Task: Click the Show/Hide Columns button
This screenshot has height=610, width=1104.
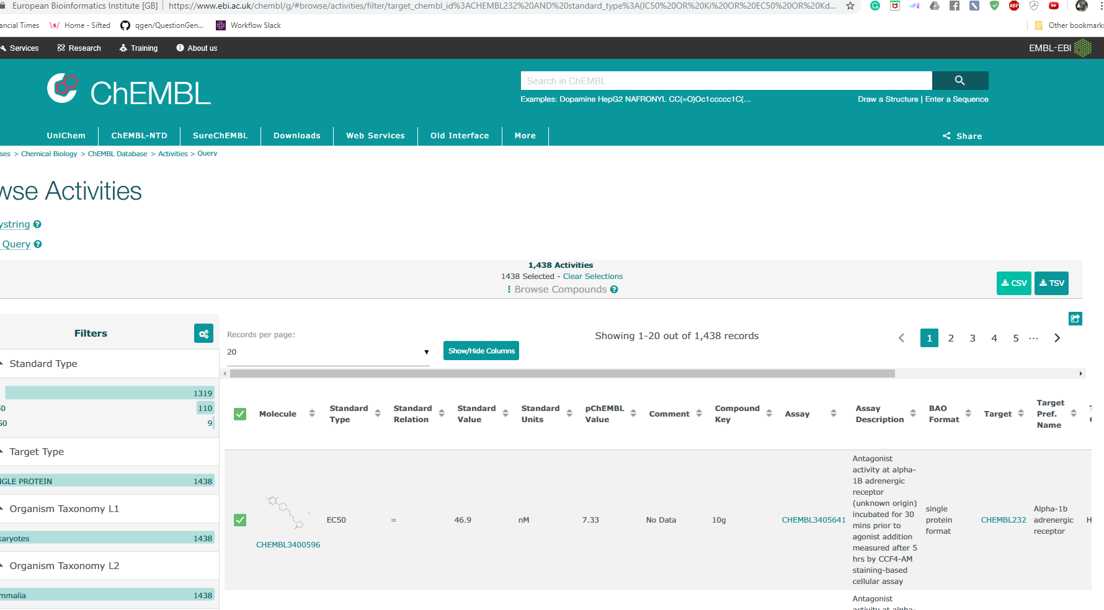Action: (x=481, y=351)
